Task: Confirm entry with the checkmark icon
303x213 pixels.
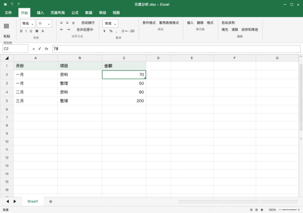Action: pyautogui.click(x=40, y=49)
